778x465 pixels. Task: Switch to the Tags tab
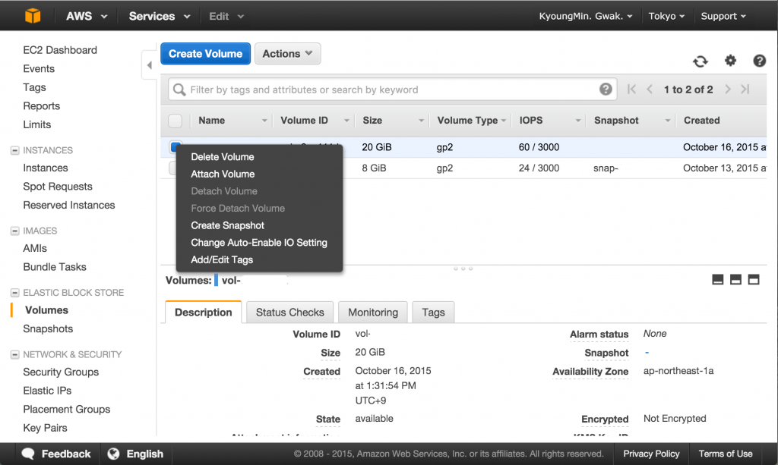coord(433,312)
